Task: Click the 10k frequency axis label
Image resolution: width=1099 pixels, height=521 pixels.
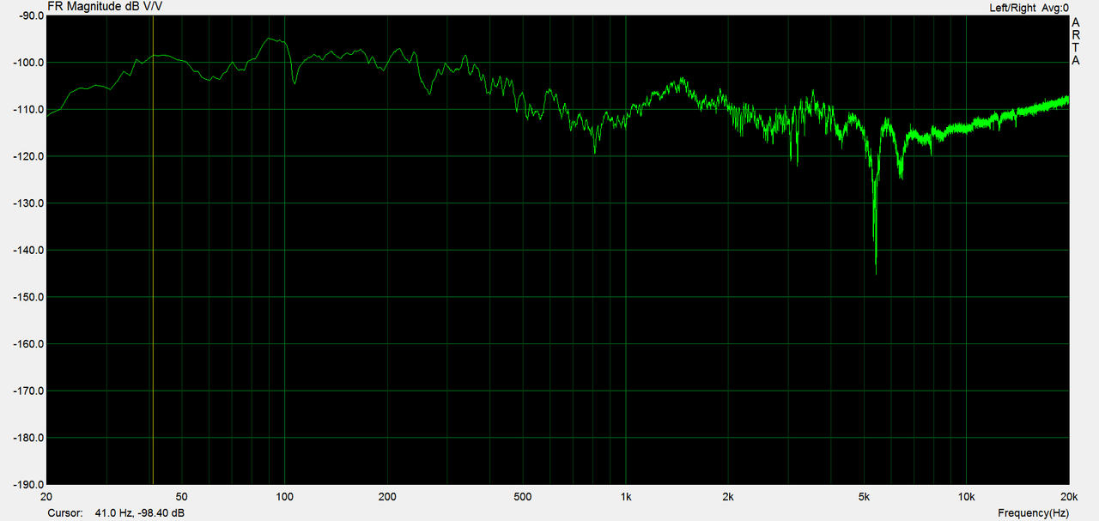Action: (x=967, y=497)
